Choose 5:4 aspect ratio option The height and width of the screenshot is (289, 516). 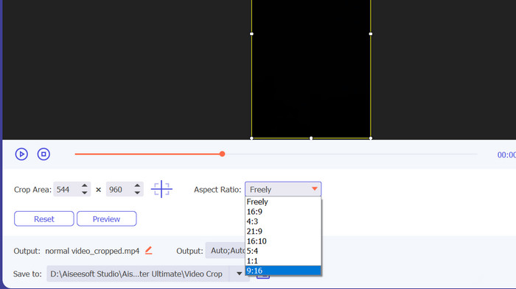coord(283,251)
